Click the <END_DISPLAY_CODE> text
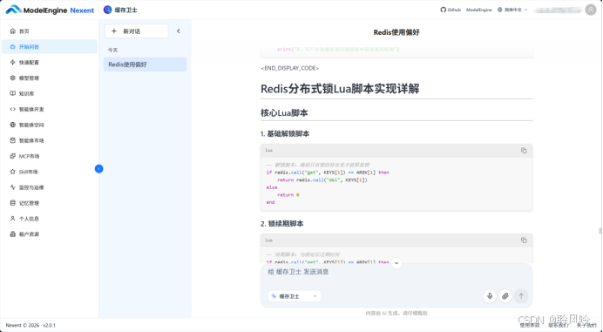The height and width of the screenshot is (332, 603). (290, 68)
